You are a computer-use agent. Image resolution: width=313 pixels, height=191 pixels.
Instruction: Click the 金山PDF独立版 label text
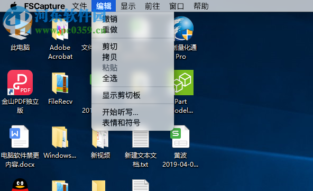[x=20, y=106]
